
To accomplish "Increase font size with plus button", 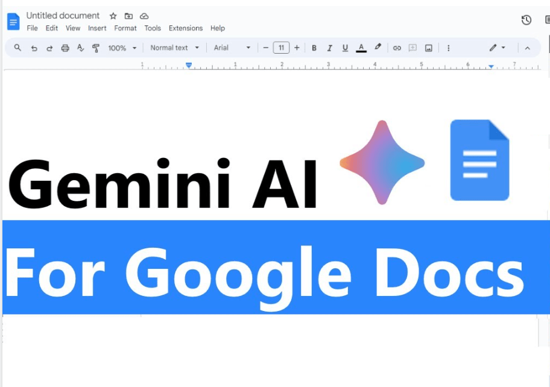I will pyautogui.click(x=297, y=48).
